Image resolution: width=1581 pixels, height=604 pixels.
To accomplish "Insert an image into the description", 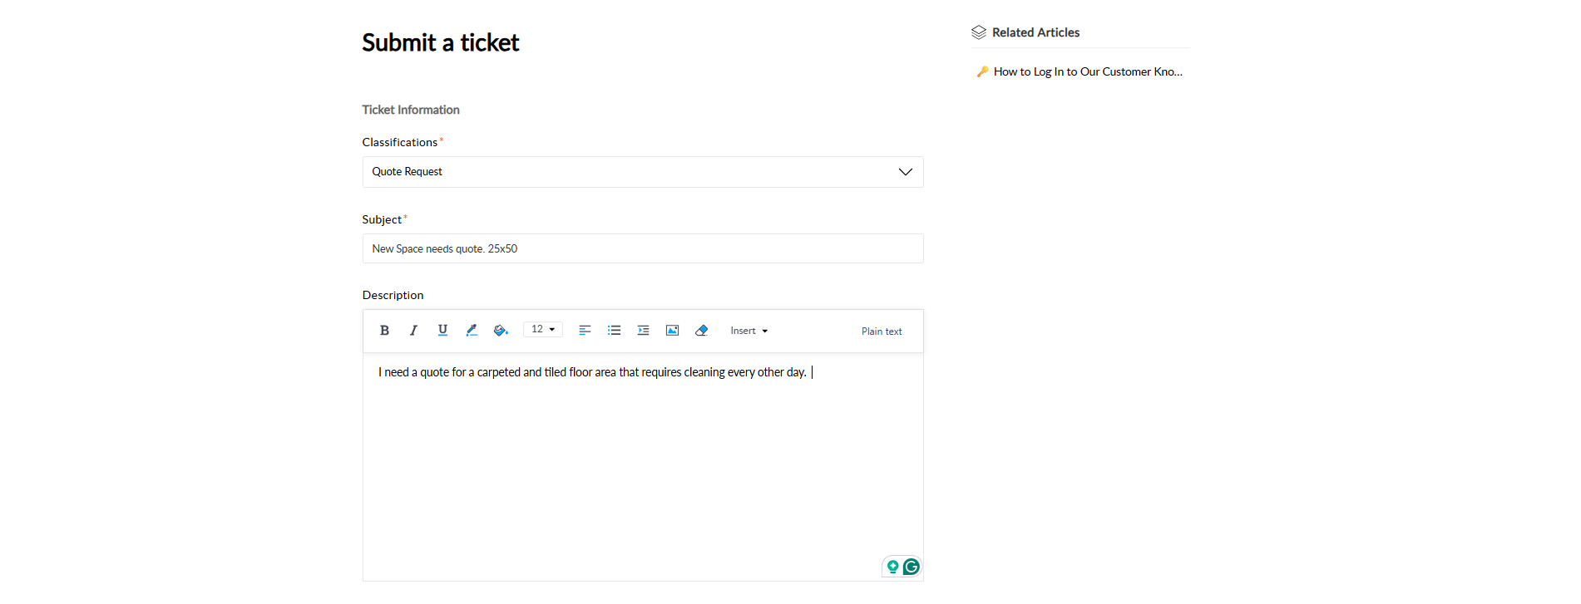I will coord(672,331).
